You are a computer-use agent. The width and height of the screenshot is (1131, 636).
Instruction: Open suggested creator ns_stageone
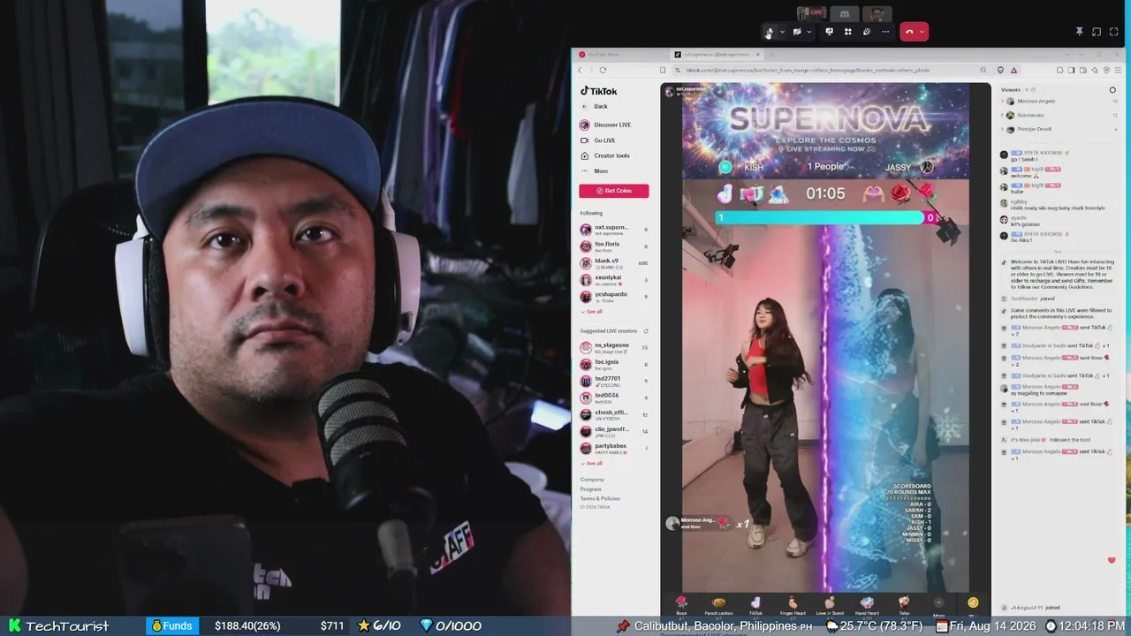click(x=613, y=348)
